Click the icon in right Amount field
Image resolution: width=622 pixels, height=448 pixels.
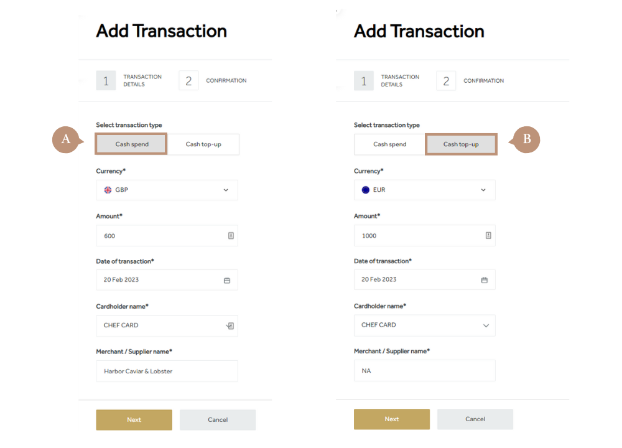pos(488,235)
